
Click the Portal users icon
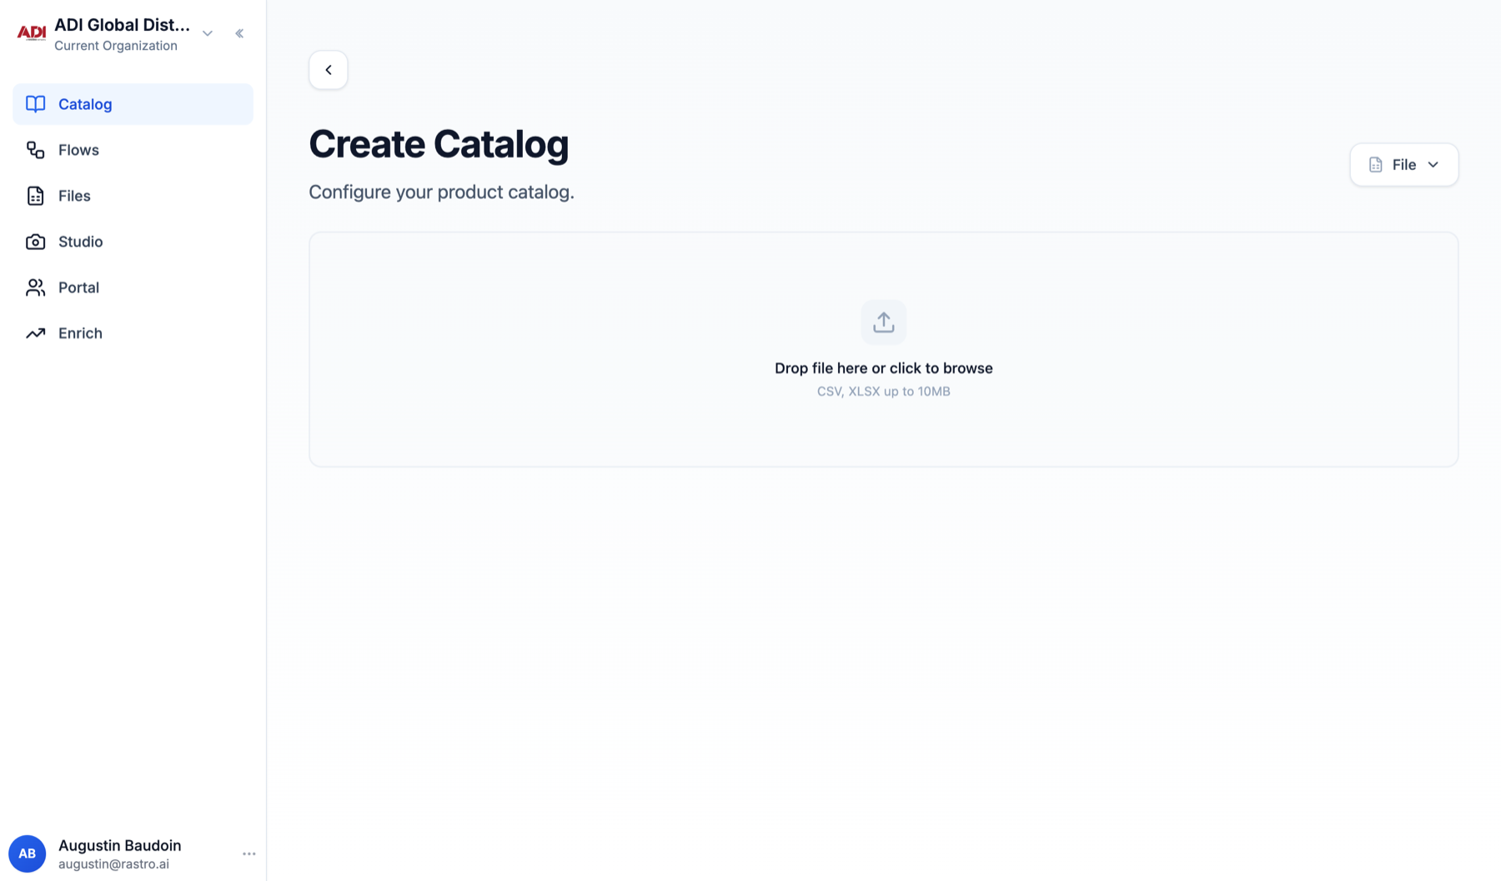[x=35, y=288]
